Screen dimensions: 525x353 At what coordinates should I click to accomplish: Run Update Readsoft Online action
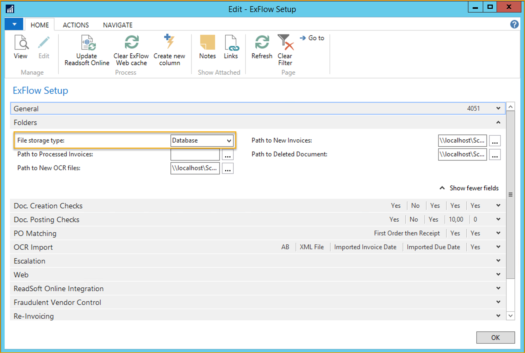(x=87, y=50)
